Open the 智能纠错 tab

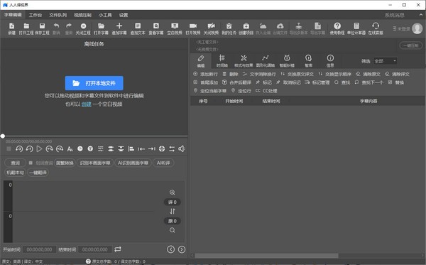tap(287, 61)
